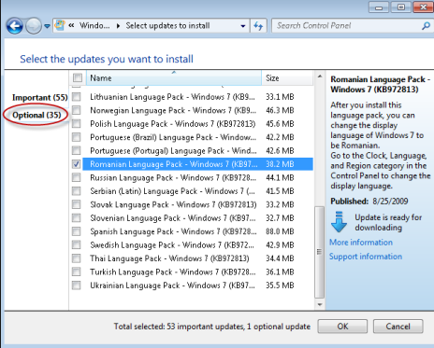Check Polish Language Pack checkbox
Image resolution: width=434 pixels, height=348 pixels.
pyautogui.click(x=76, y=124)
